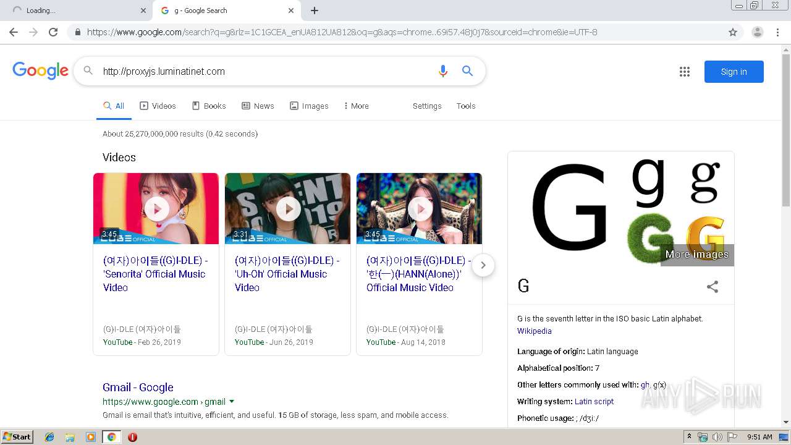Switch to Images results tab
Viewport: 791px width, 445px height.
point(309,106)
